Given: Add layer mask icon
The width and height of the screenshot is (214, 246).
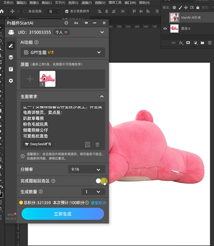Looking at the screenshot, I should click(x=188, y=43).
